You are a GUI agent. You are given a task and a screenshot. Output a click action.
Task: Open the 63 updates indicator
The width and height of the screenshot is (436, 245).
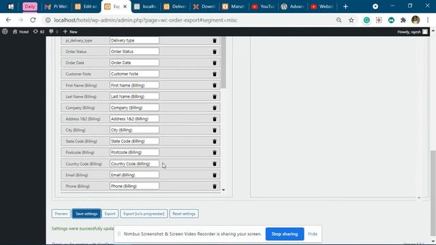(x=39, y=32)
